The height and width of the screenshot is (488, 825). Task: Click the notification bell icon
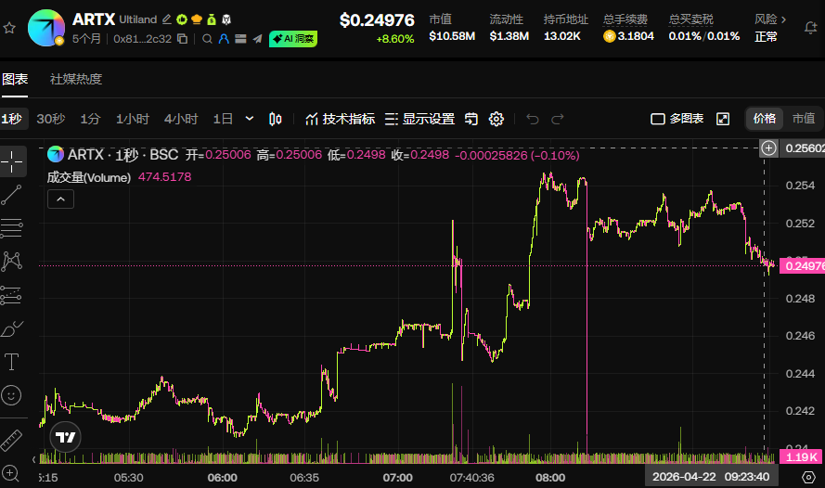(811, 28)
